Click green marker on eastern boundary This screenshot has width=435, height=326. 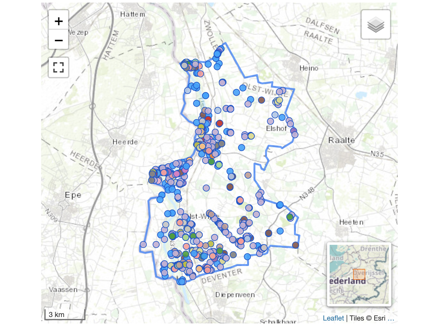click(290, 217)
